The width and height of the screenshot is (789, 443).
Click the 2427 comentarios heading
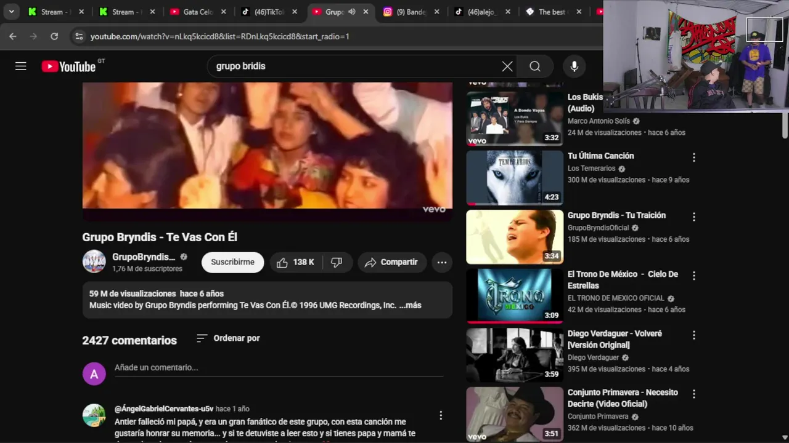click(129, 340)
